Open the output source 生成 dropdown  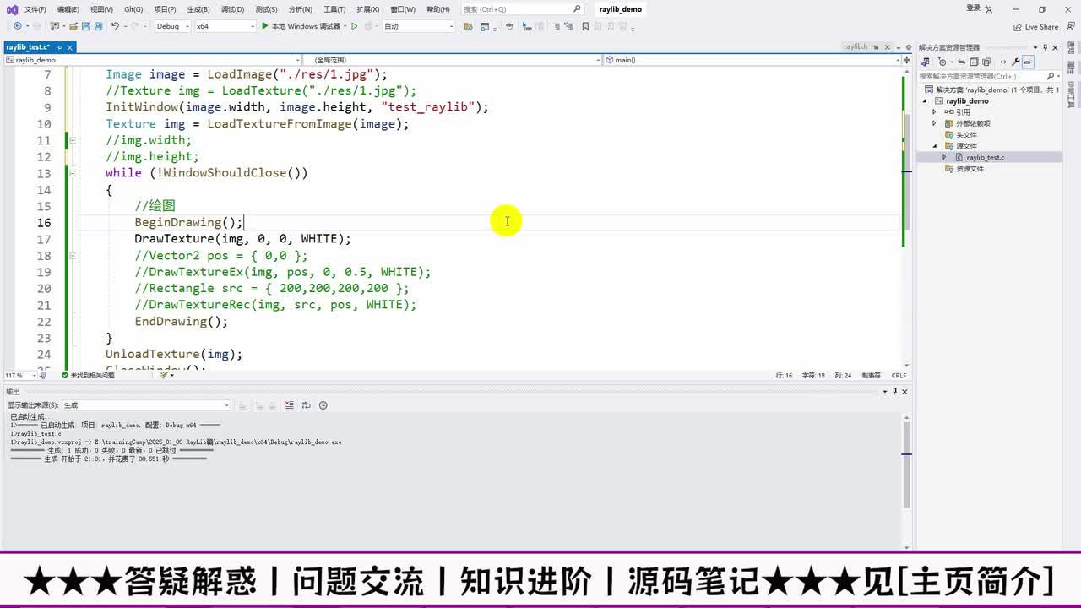coord(145,405)
